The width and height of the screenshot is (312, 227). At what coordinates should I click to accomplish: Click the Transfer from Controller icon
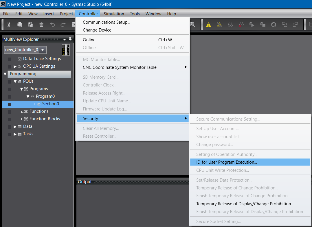(x=263, y=25)
